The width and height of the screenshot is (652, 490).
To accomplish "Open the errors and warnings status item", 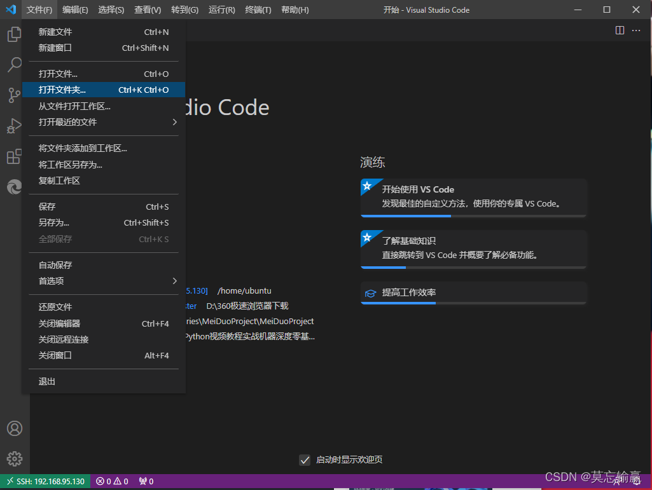I will [x=112, y=481].
